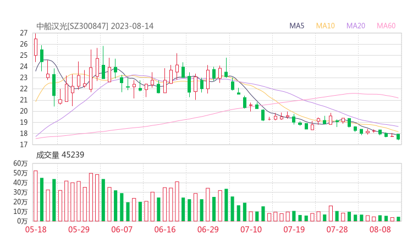Click the 08-08 date axis label
Image resolution: width=407 pixels, height=242 pixels.
point(380,229)
